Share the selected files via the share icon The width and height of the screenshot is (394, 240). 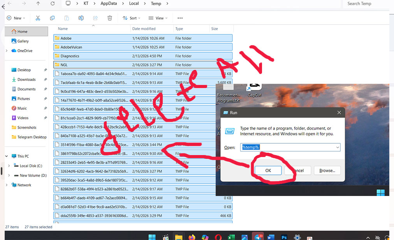[95, 18]
